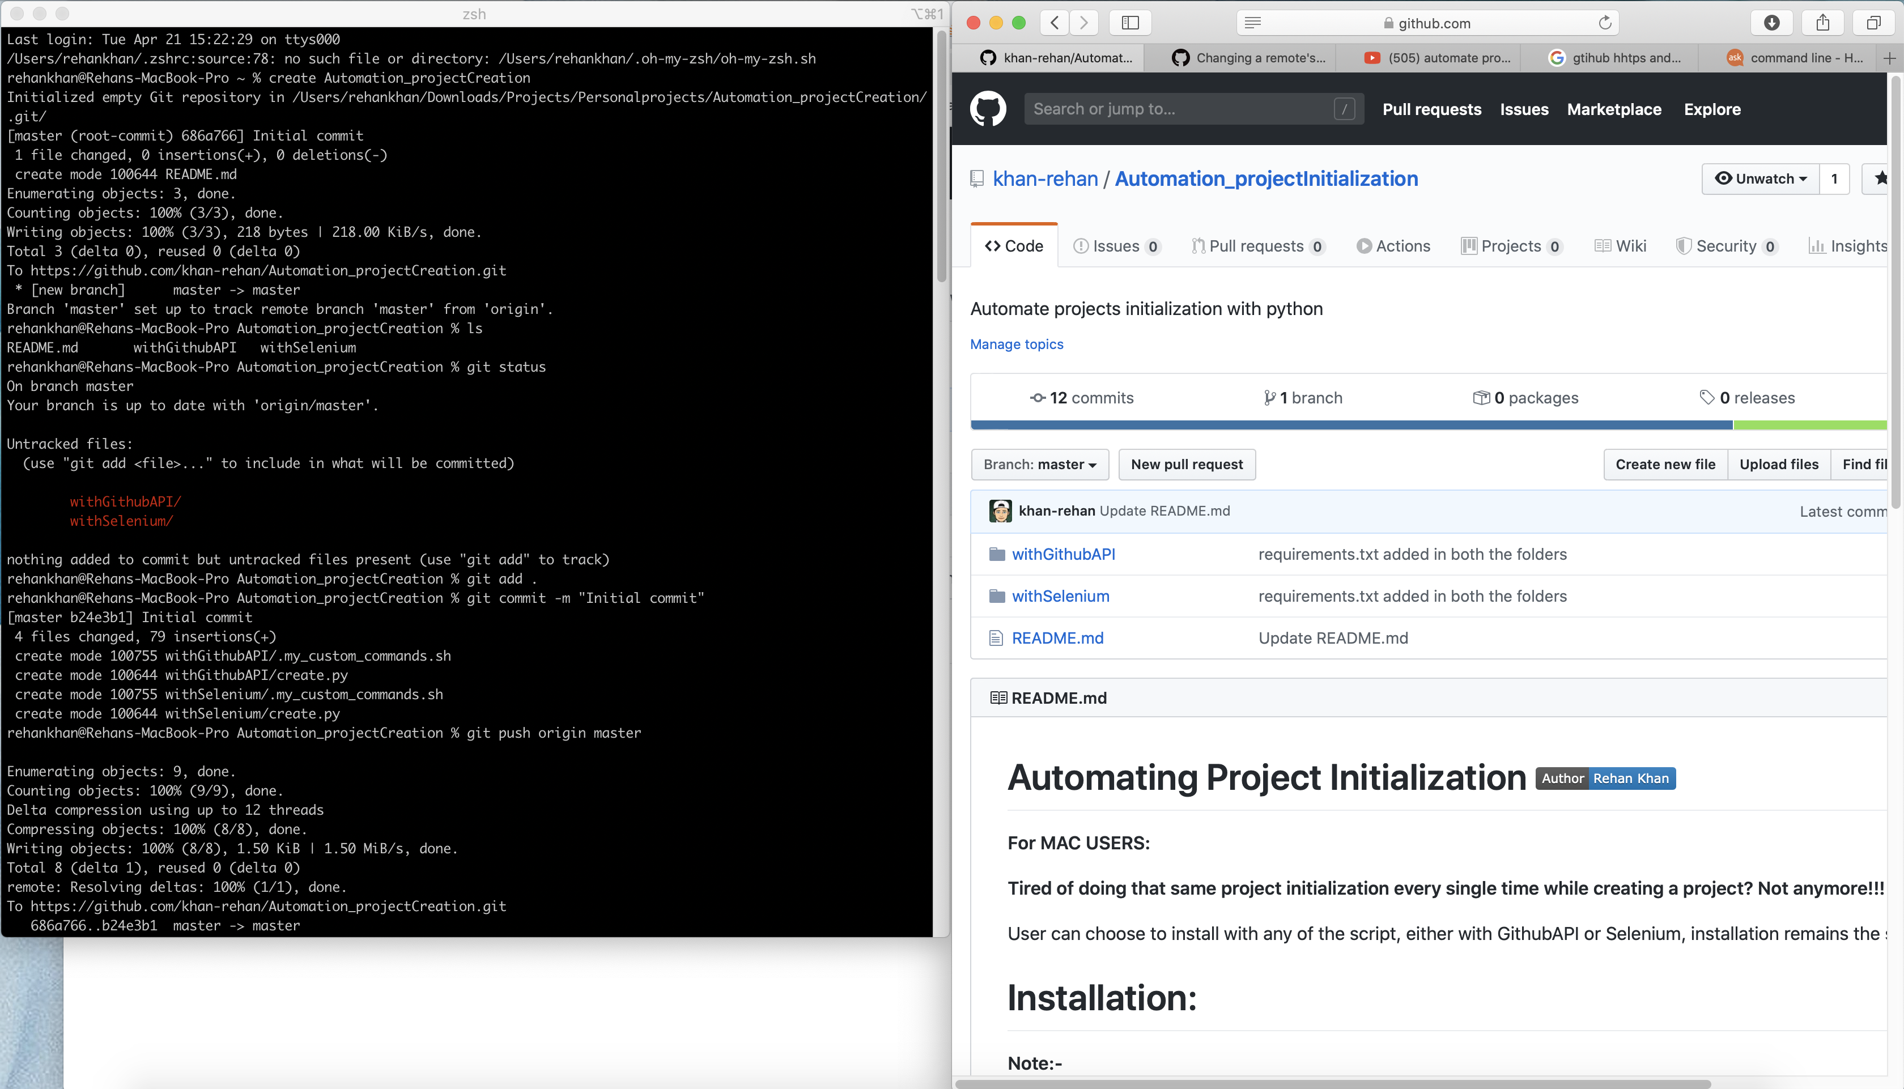
Task: Toggle the Safari sidebar icon
Action: click(x=1130, y=23)
